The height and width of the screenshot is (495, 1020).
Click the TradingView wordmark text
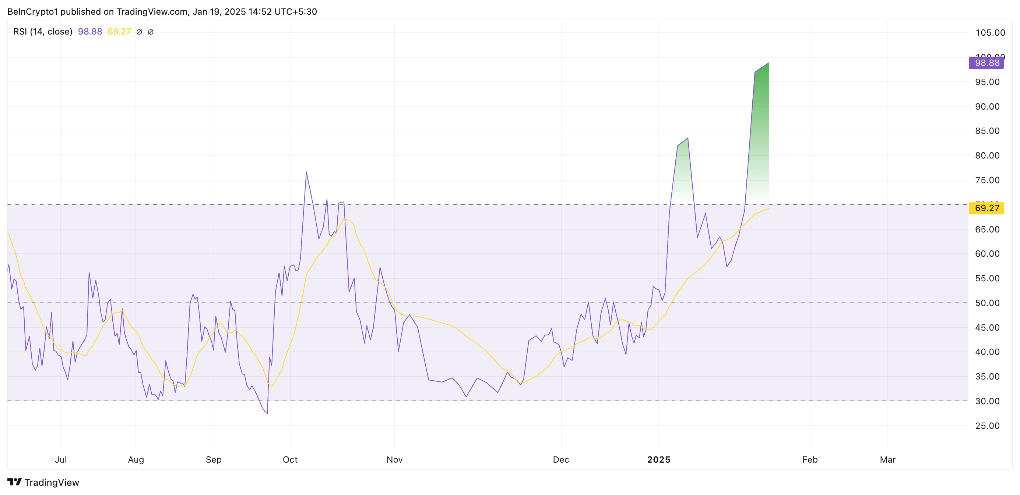coord(52,482)
